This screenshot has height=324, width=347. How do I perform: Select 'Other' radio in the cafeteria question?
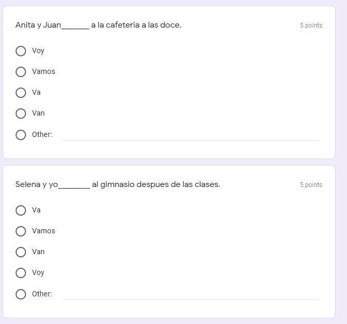21,135
